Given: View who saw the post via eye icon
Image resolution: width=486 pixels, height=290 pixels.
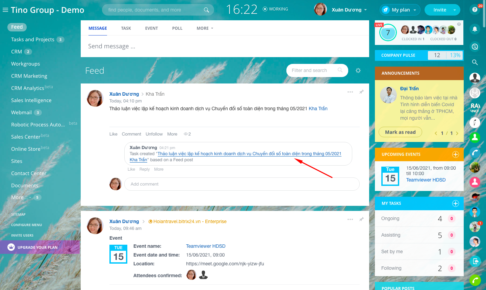Looking at the screenshot, I should click(186, 134).
